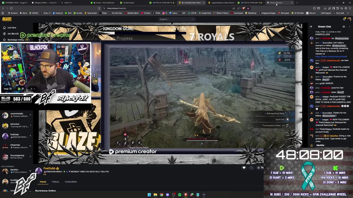
Task: Click the browser back arrow
Action: click(x=3, y=8)
